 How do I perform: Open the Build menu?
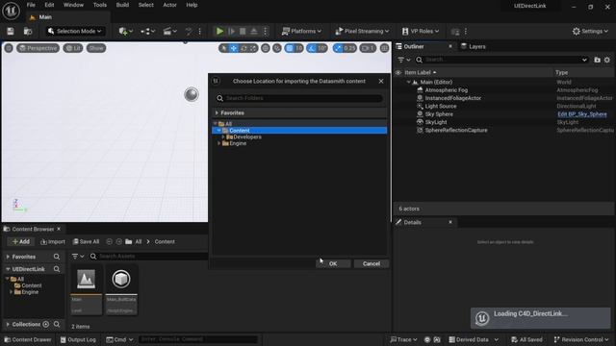122,5
